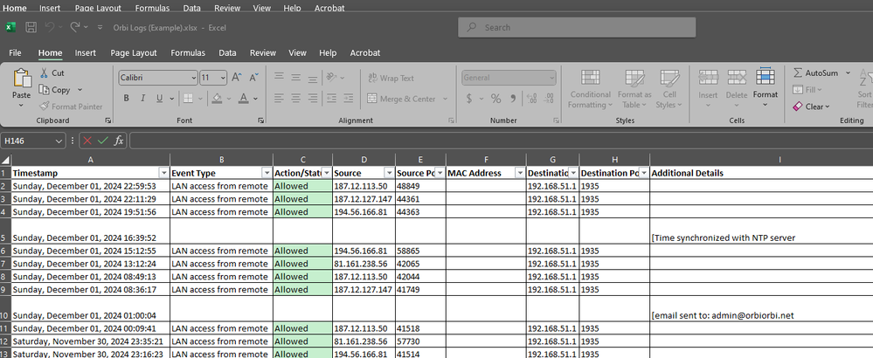Toggle Underline formatting
This screenshot has height=358, width=873.
pyautogui.click(x=159, y=99)
